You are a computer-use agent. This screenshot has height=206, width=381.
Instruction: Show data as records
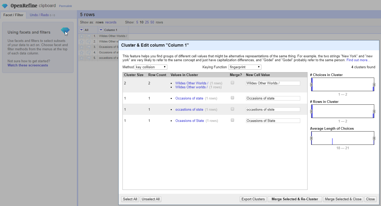point(111,22)
